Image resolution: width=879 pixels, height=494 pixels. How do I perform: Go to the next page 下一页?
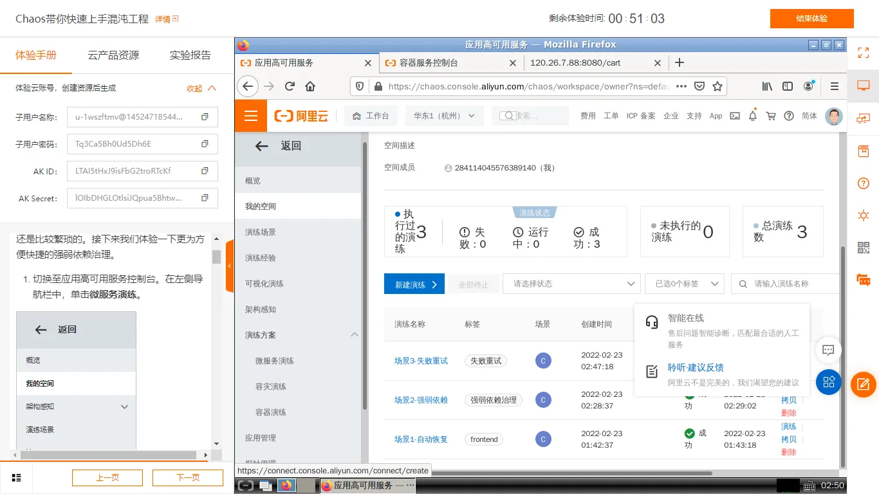pyautogui.click(x=188, y=478)
